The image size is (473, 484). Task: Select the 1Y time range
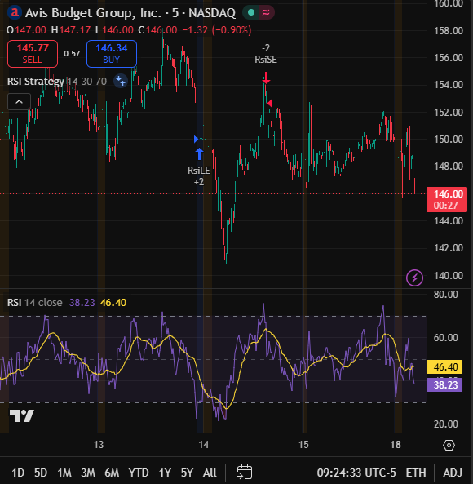click(x=165, y=473)
